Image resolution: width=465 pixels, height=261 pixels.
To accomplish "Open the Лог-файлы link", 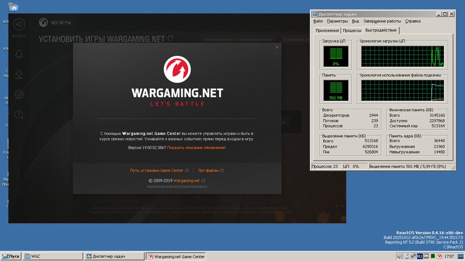I will (208, 170).
